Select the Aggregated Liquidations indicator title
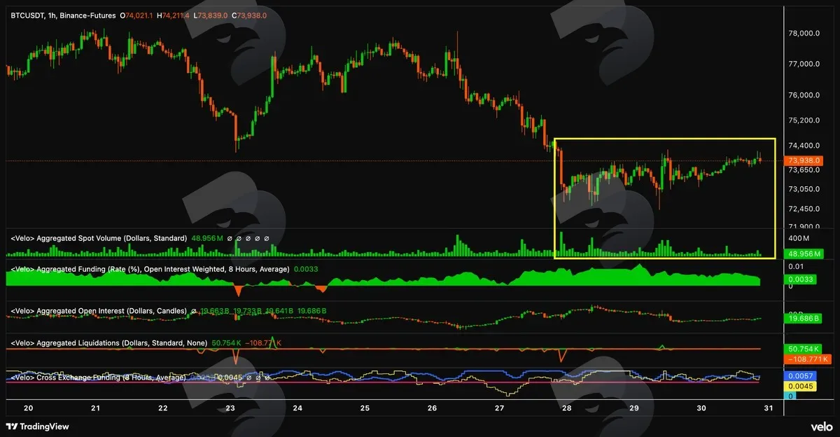The width and height of the screenshot is (840, 437). pos(108,342)
